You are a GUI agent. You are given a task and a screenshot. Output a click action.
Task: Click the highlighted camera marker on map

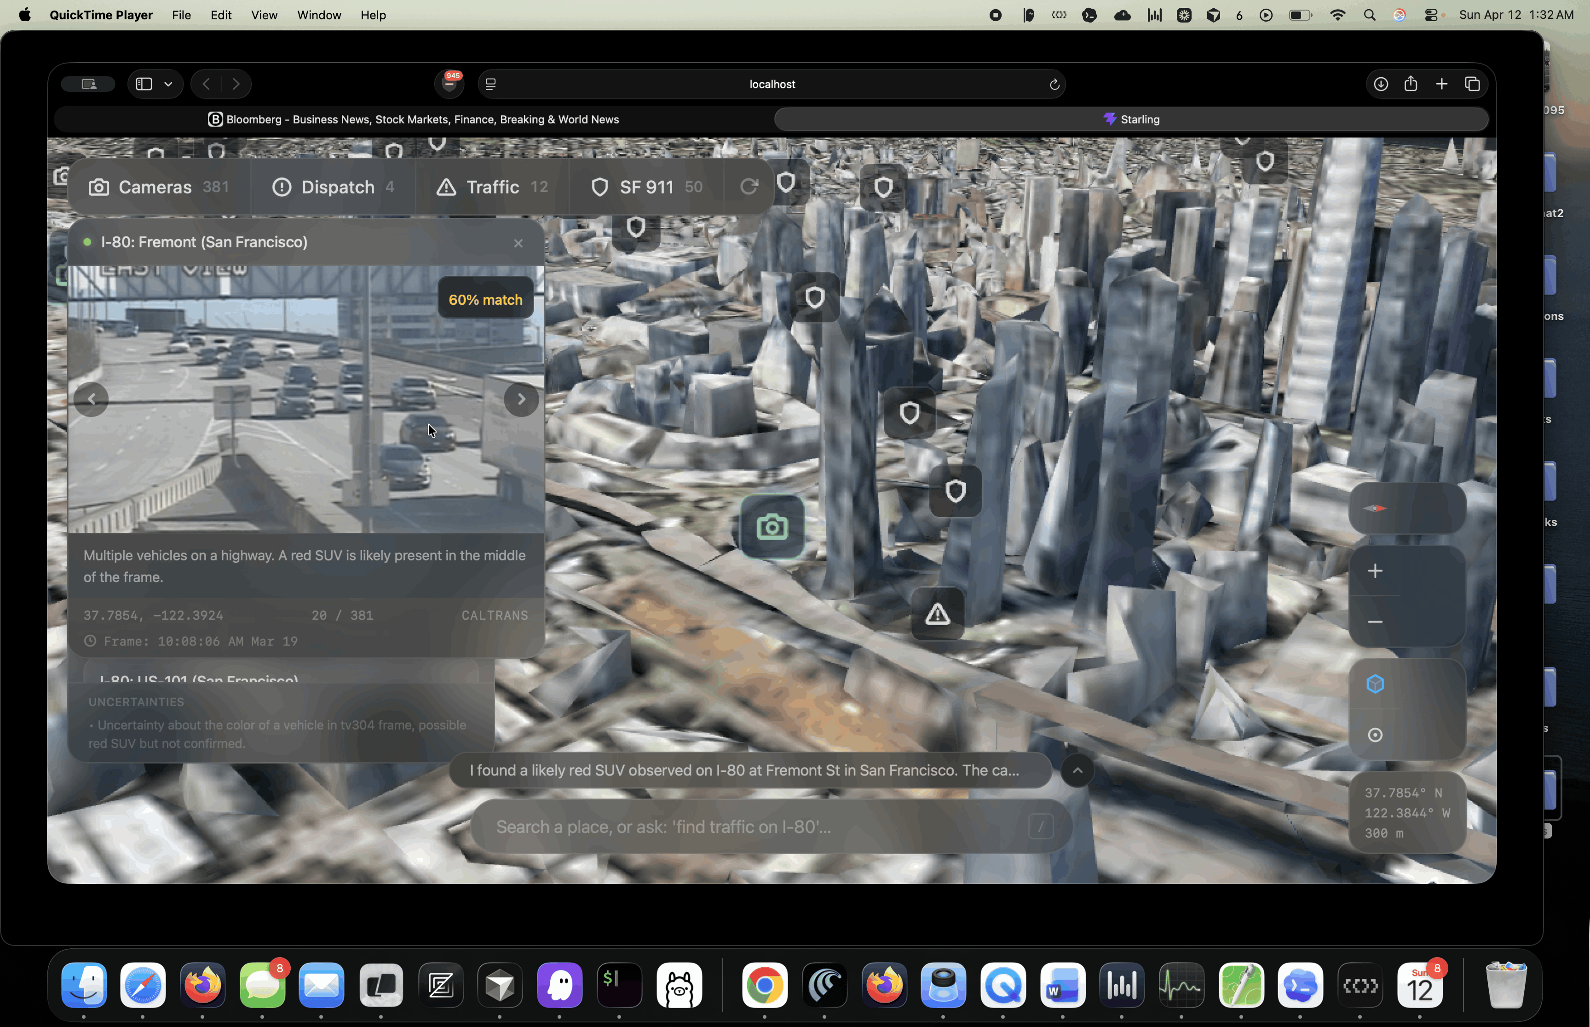[772, 527]
